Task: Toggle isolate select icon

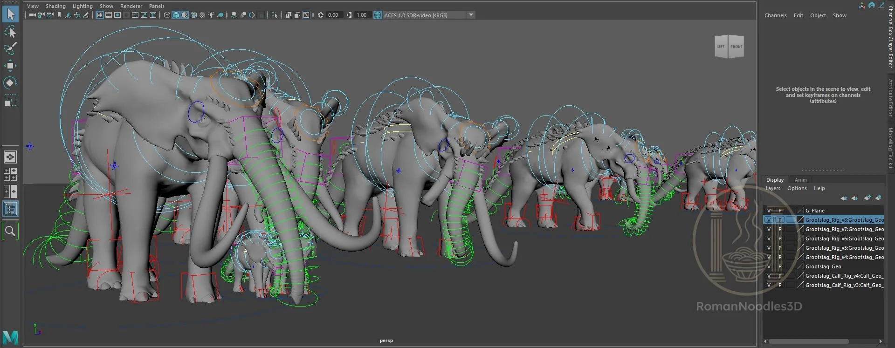Action: pyautogui.click(x=275, y=15)
